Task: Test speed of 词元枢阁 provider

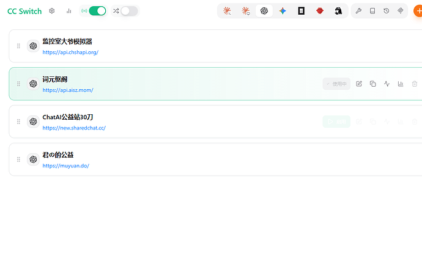Action: pyautogui.click(x=387, y=84)
